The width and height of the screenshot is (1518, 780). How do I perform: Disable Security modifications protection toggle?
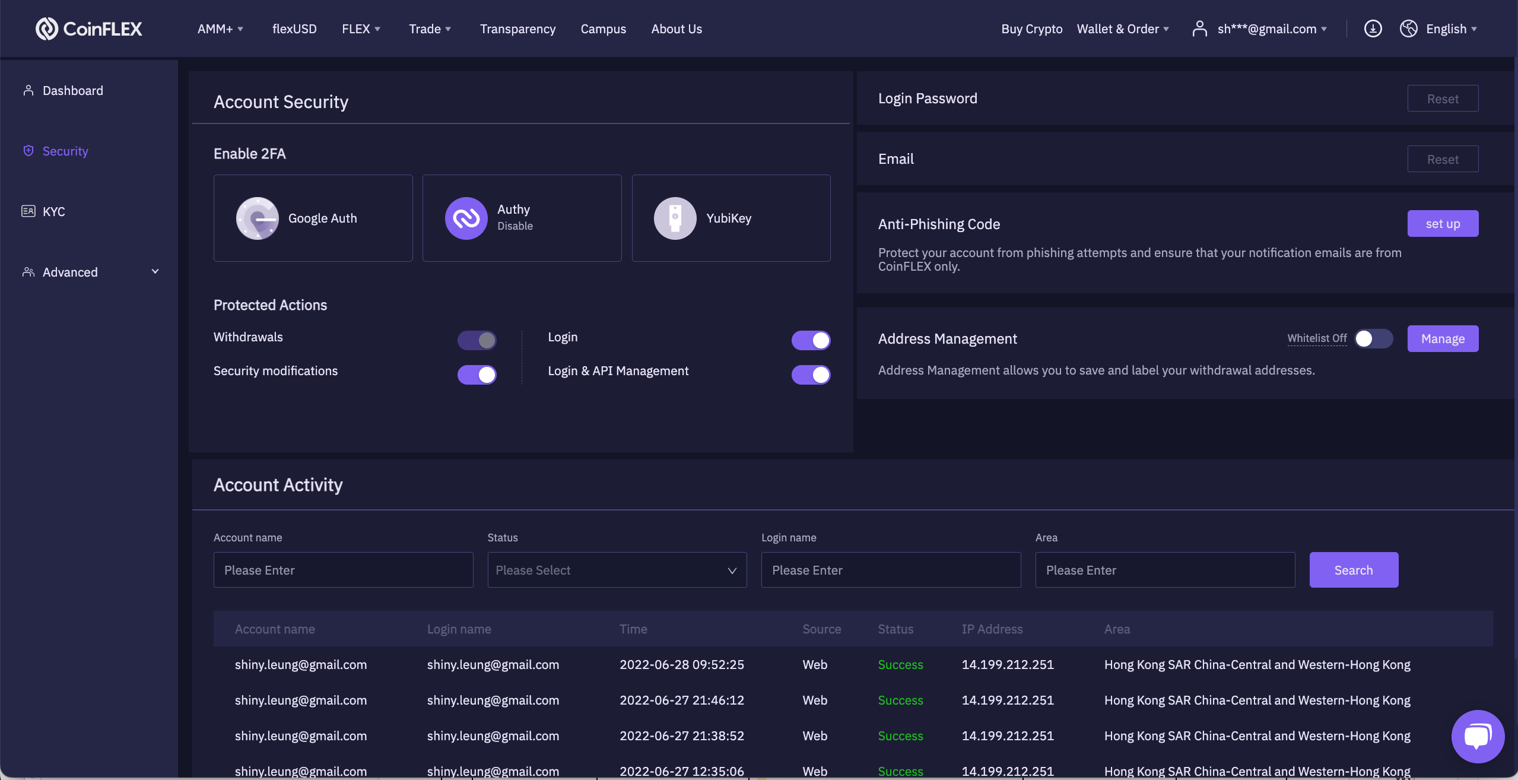click(477, 375)
